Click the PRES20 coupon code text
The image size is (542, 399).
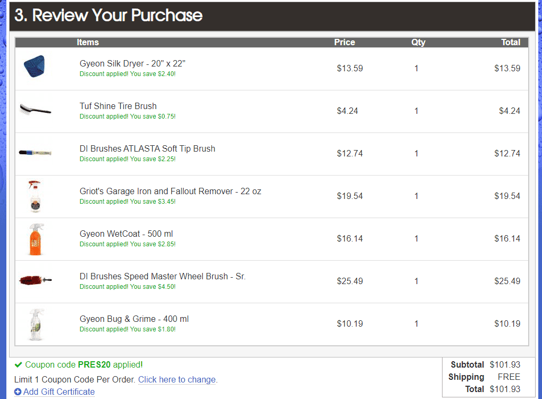tap(94, 364)
